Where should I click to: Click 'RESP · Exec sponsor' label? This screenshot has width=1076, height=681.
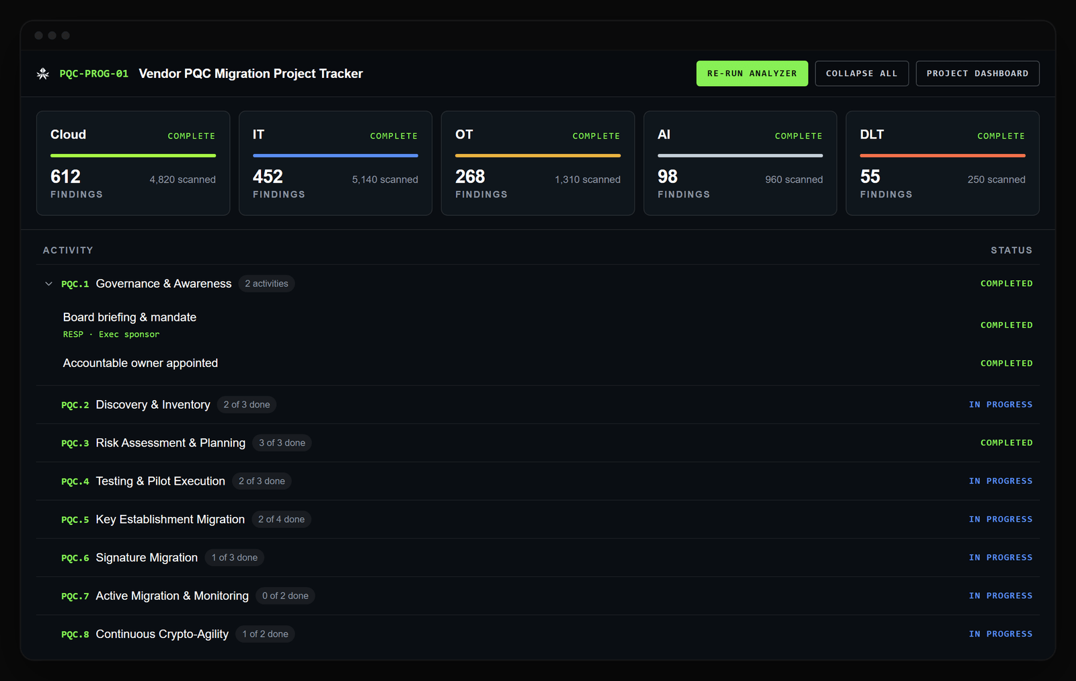click(x=111, y=335)
